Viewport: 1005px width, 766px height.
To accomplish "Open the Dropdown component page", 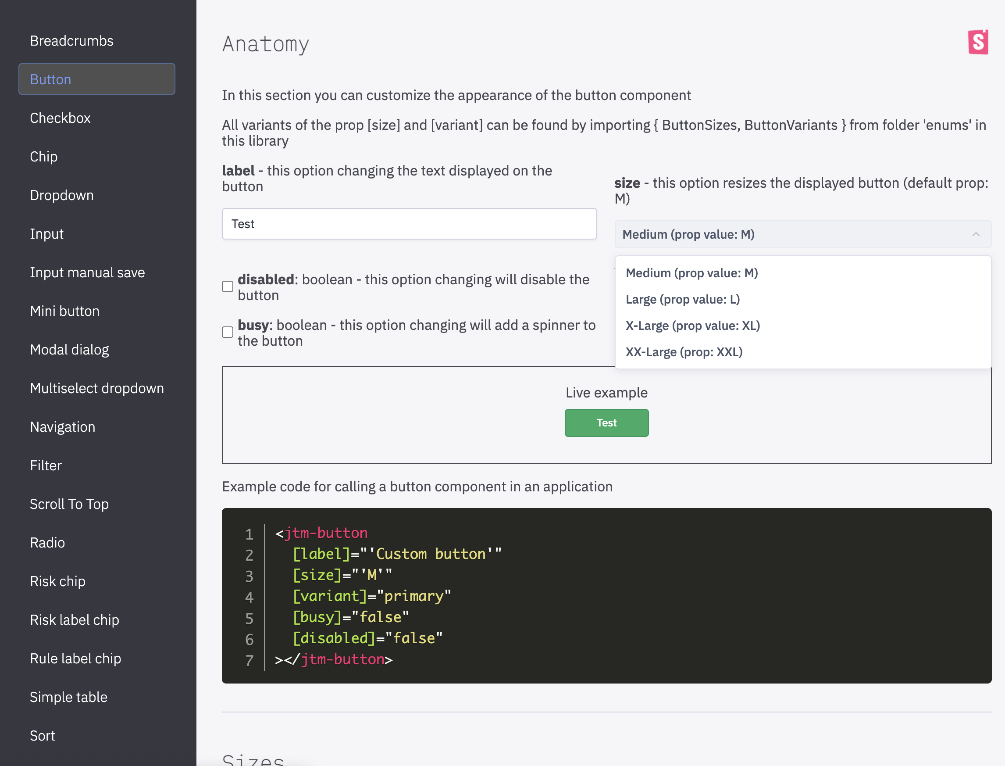I will click(x=61, y=195).
